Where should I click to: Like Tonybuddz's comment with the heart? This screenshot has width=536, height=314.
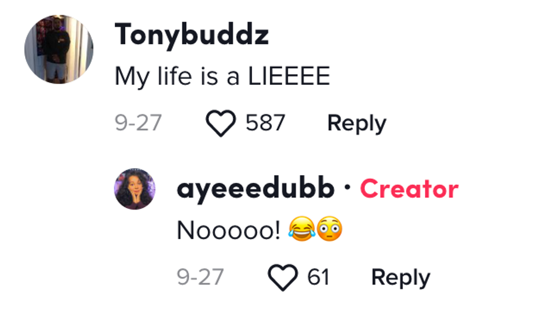[x=220, y=123]
